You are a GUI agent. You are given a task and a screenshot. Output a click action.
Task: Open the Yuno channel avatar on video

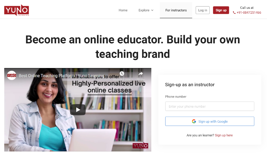(12, 75)
